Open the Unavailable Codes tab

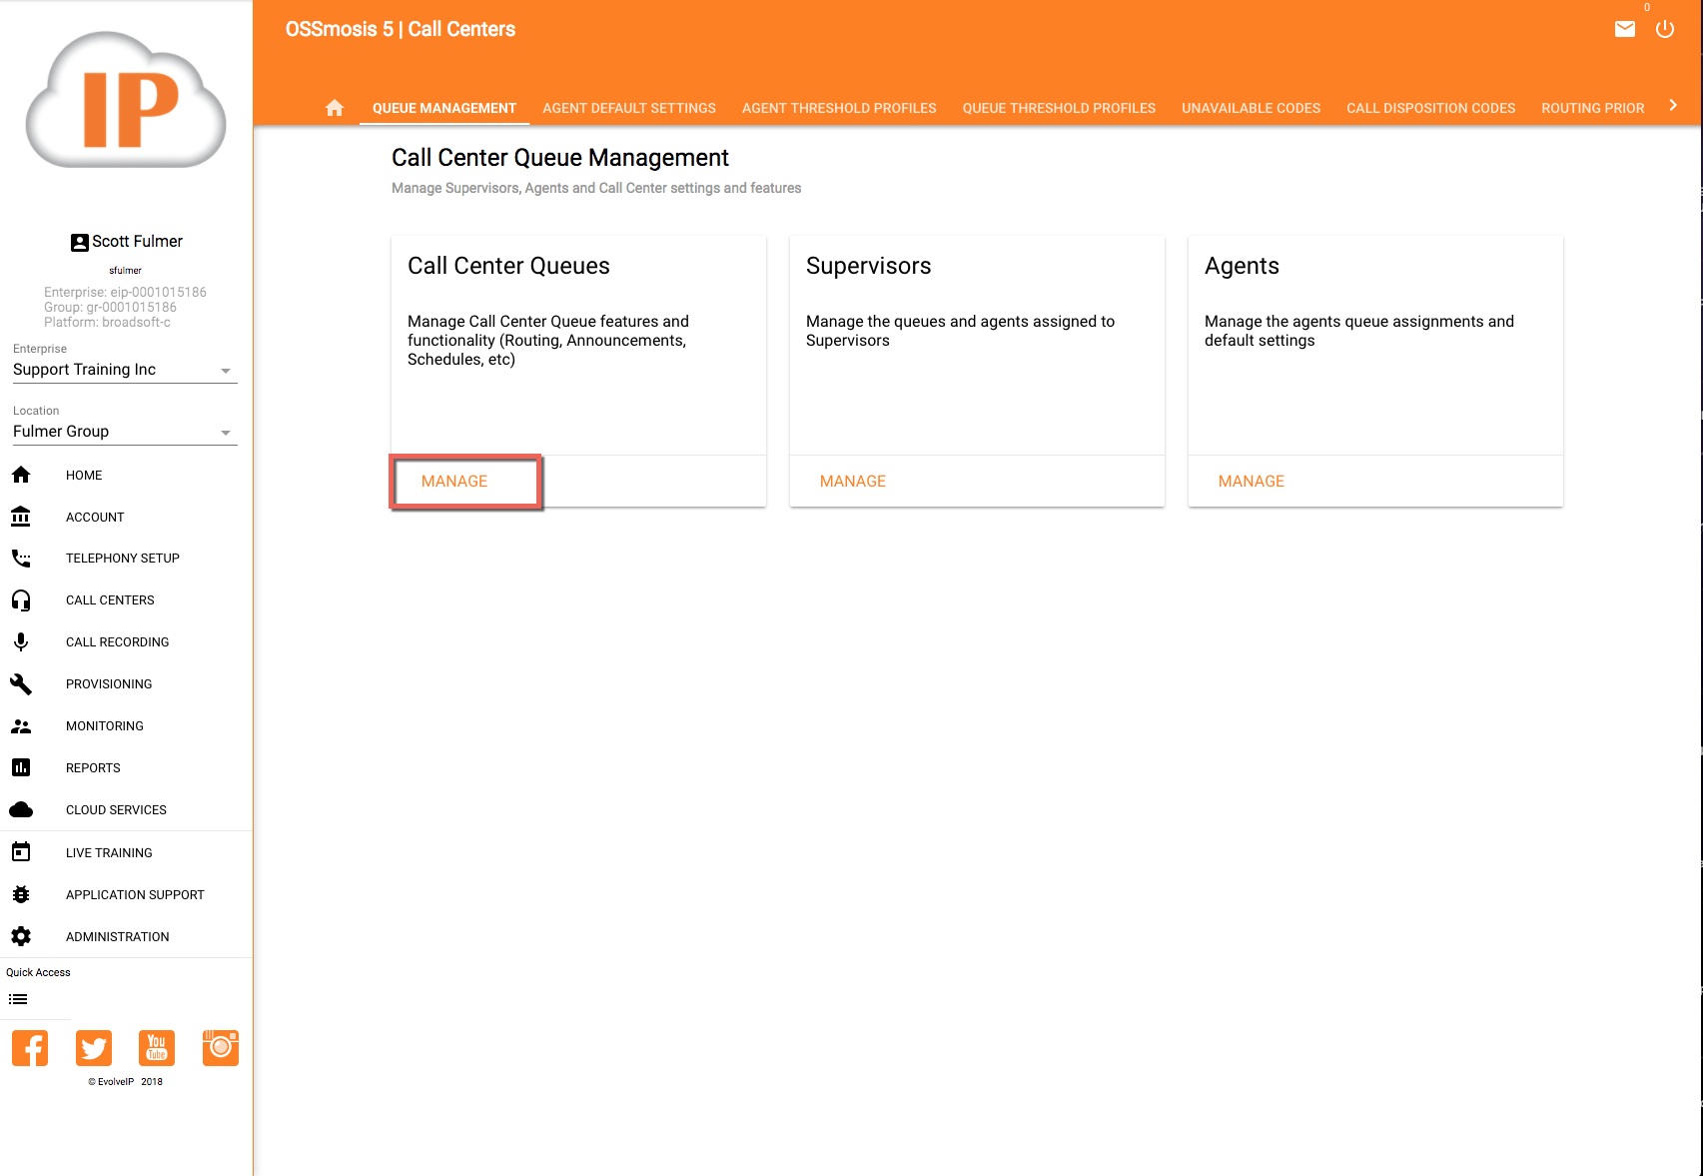coord(1251,108)
